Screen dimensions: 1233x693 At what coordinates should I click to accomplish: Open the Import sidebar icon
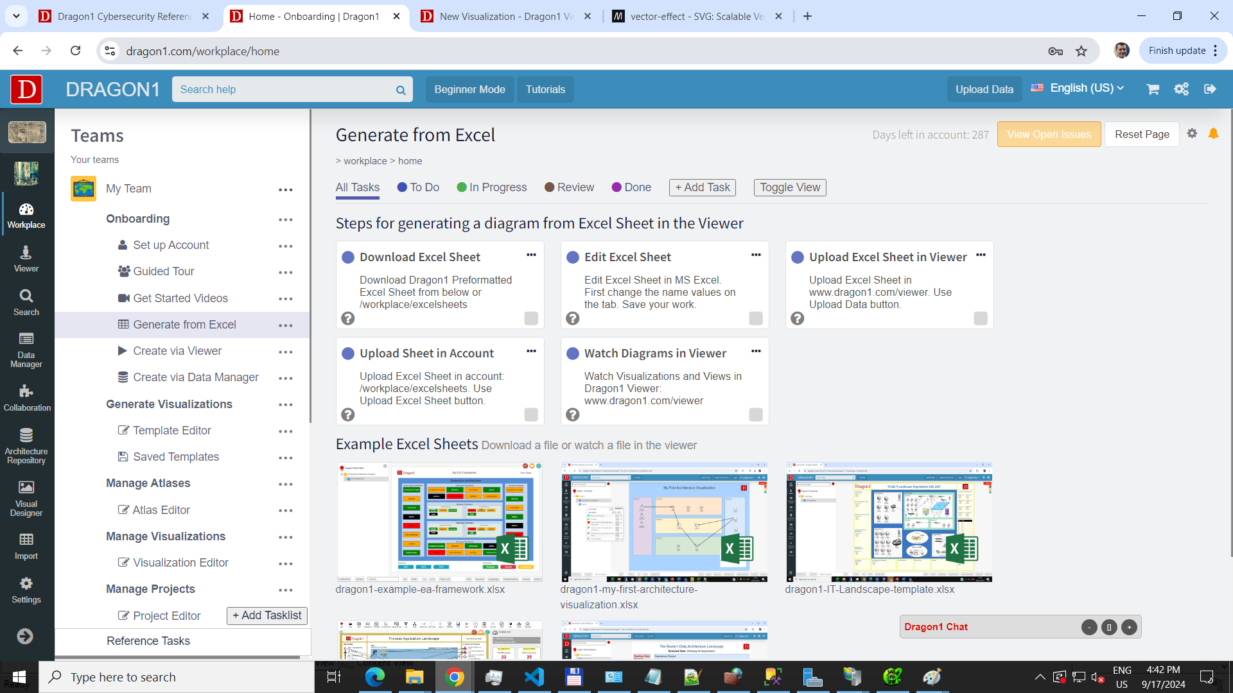click(26, 547)
